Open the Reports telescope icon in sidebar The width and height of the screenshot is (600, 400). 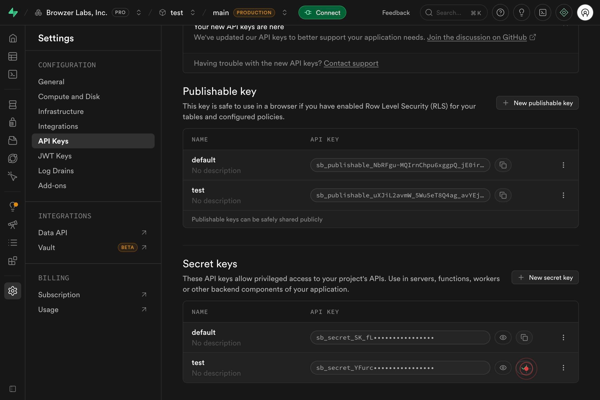point(13,225)
